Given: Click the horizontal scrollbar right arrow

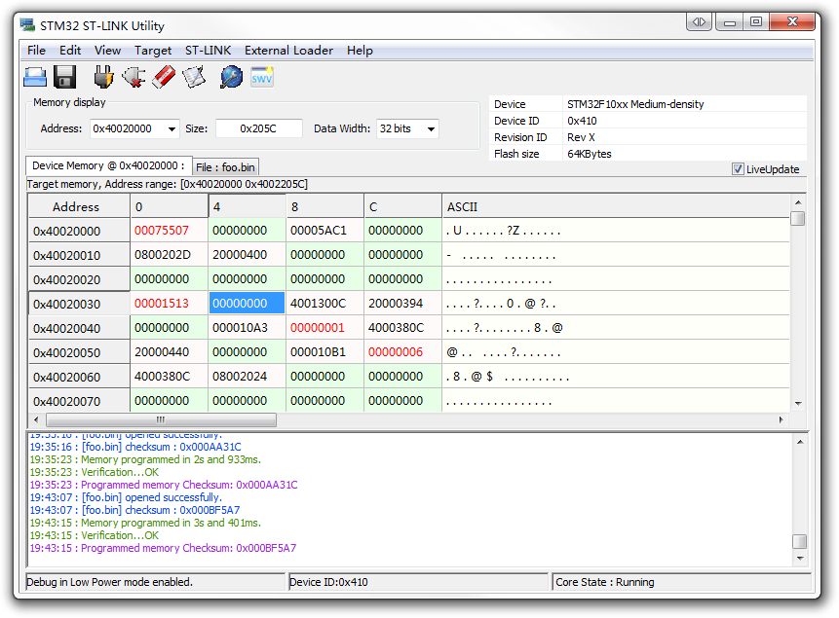Looking at the screenshot, I should 782,419.
